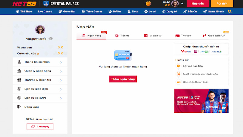Click the Nạp tiền header button
This screenshot has height=137, width=243.
click(x=198, y=4)
